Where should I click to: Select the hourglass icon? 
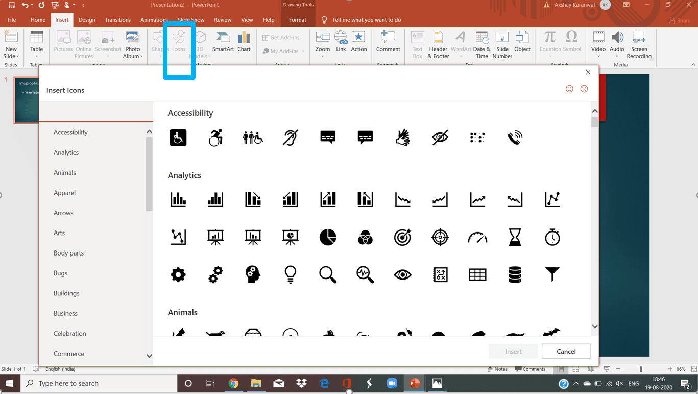click(515, 237)
